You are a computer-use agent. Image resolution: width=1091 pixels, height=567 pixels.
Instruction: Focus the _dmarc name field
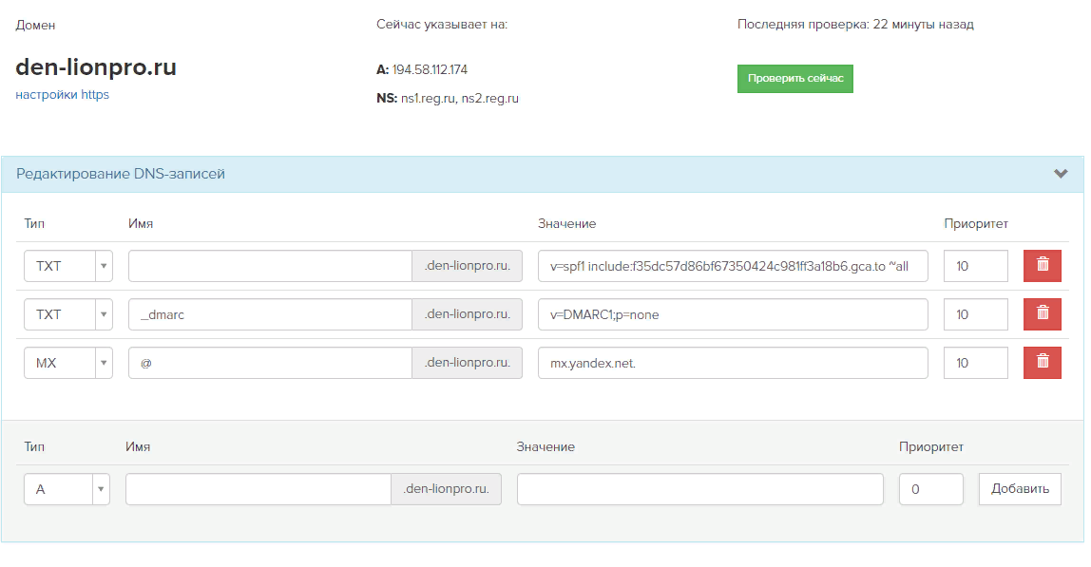click(x=270, y=314)
